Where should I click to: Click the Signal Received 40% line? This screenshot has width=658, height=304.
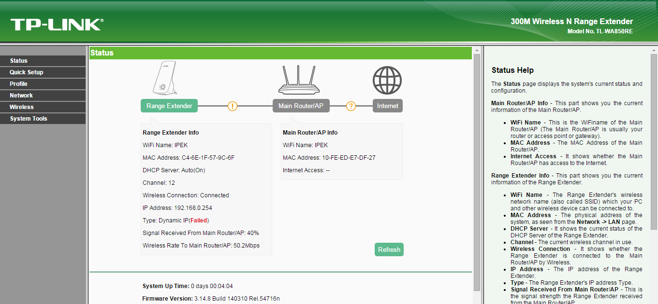[x=201, y=233]
